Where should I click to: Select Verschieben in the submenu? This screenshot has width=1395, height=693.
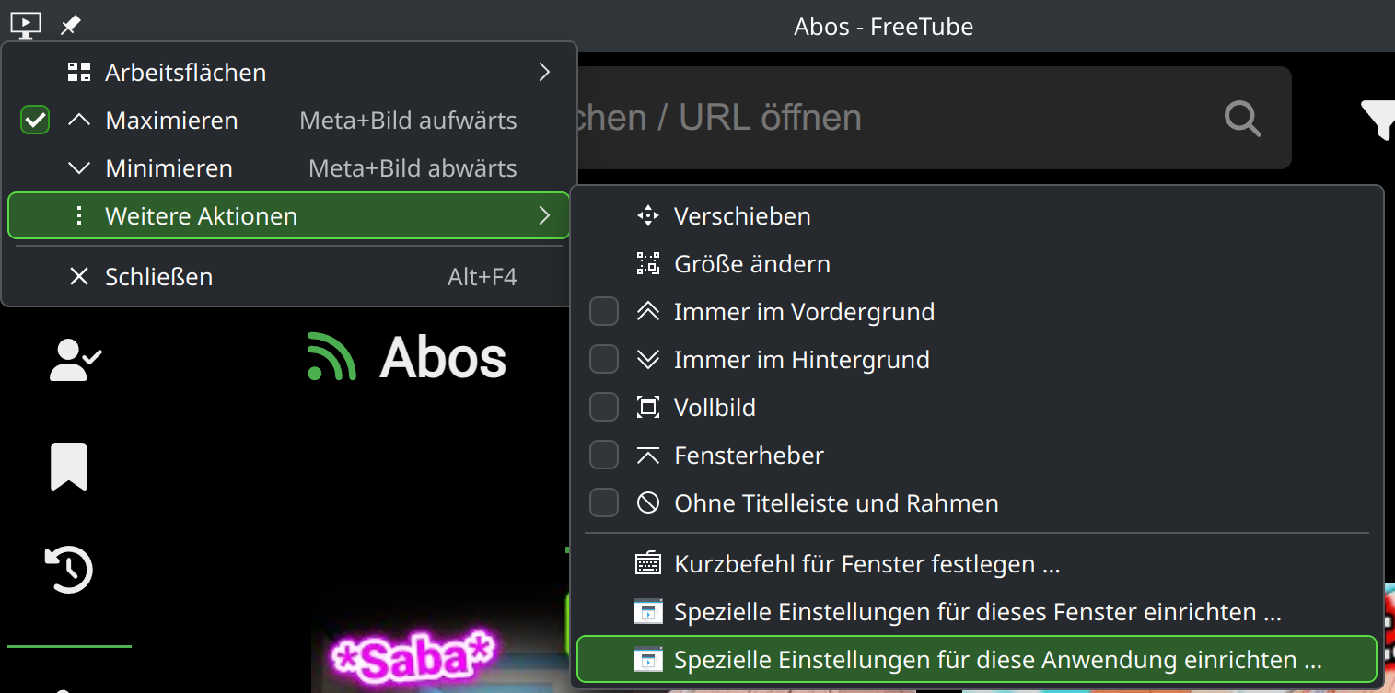pyautogui.click(x=976, y=216)
